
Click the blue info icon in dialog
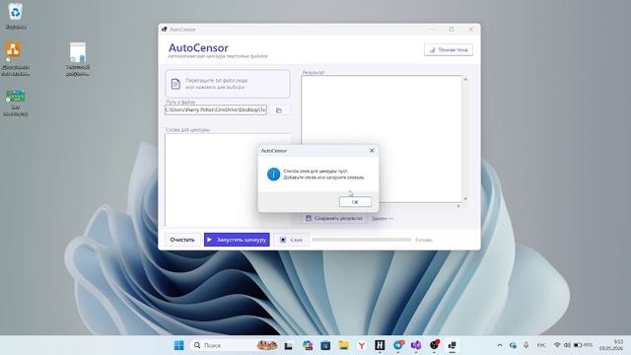pyautogui.click(x=273, y=174)
